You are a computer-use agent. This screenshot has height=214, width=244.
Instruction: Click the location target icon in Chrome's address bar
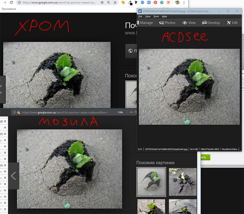pyautogui.click(x=102, y=2)
